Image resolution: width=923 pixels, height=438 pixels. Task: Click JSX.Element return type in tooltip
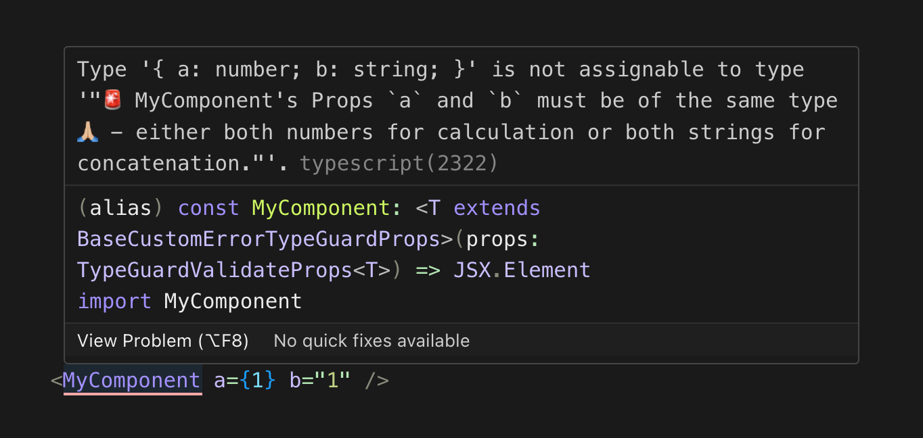(522, 270)
